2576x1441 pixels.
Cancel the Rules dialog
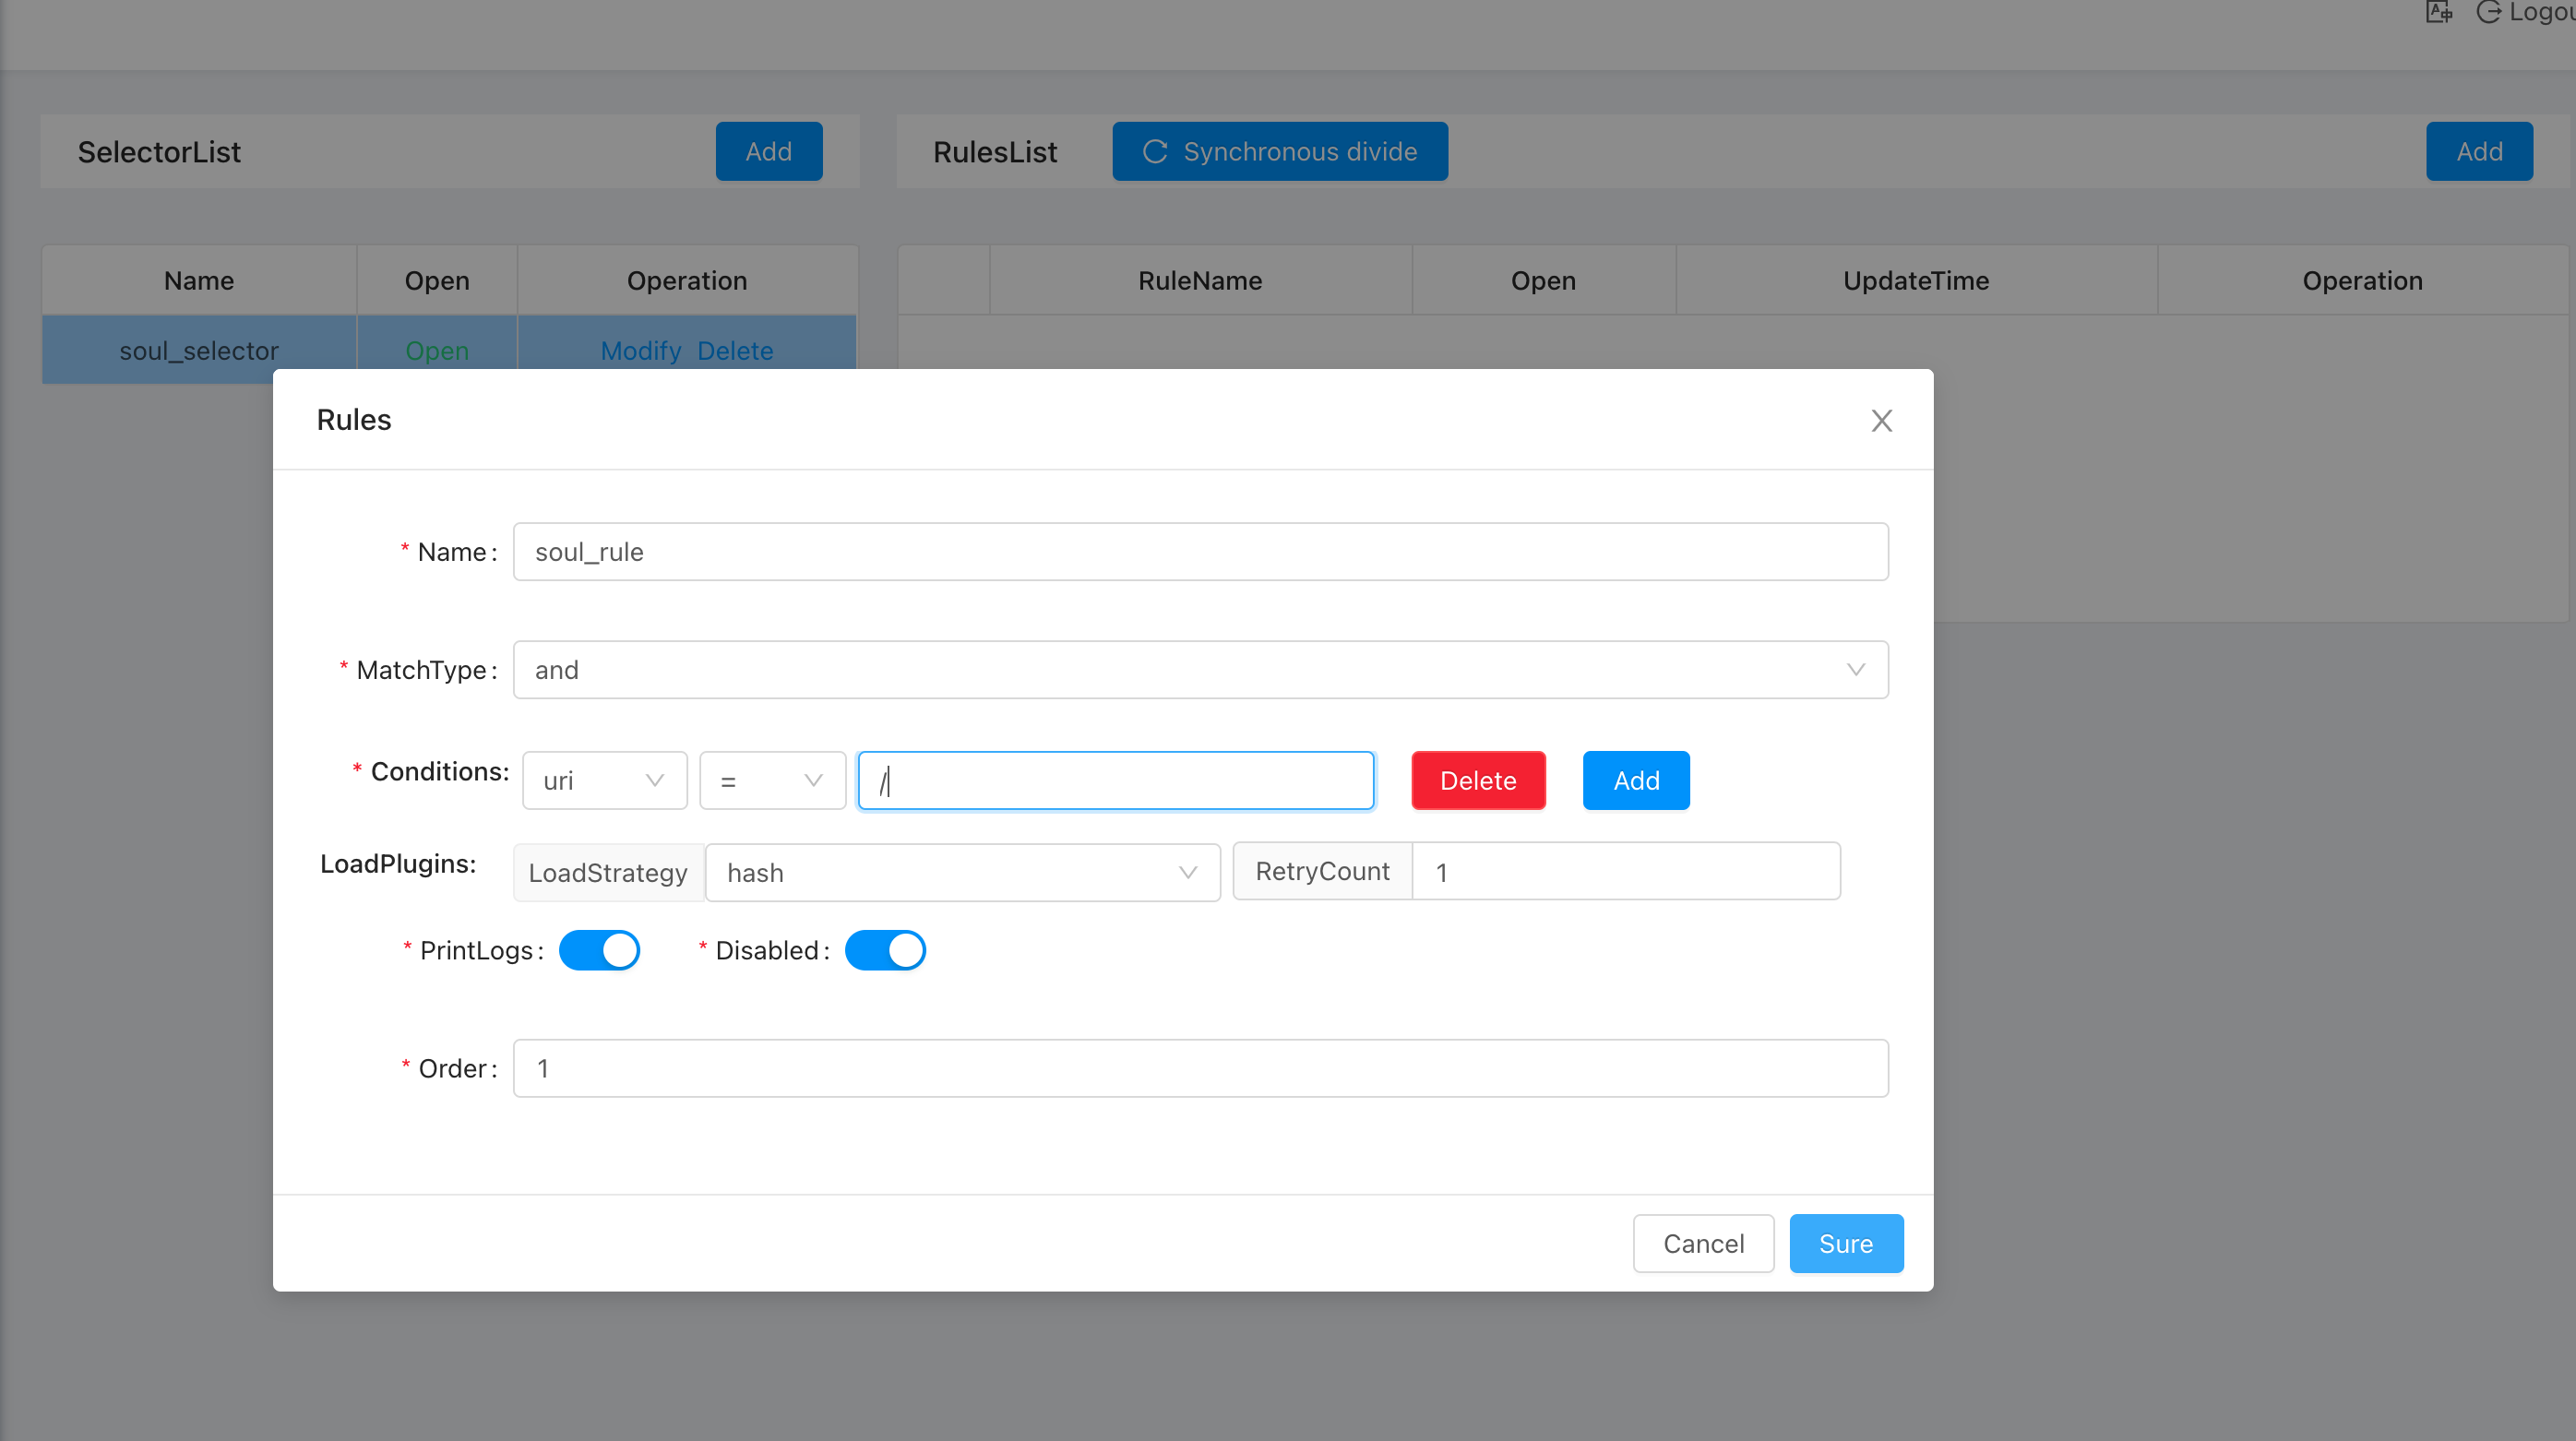point(1703,1244)
